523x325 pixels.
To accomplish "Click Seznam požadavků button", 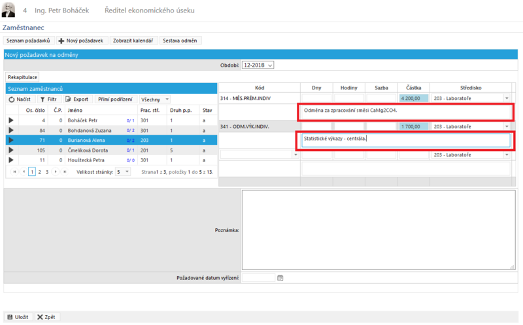I will [x=28, y=41].
